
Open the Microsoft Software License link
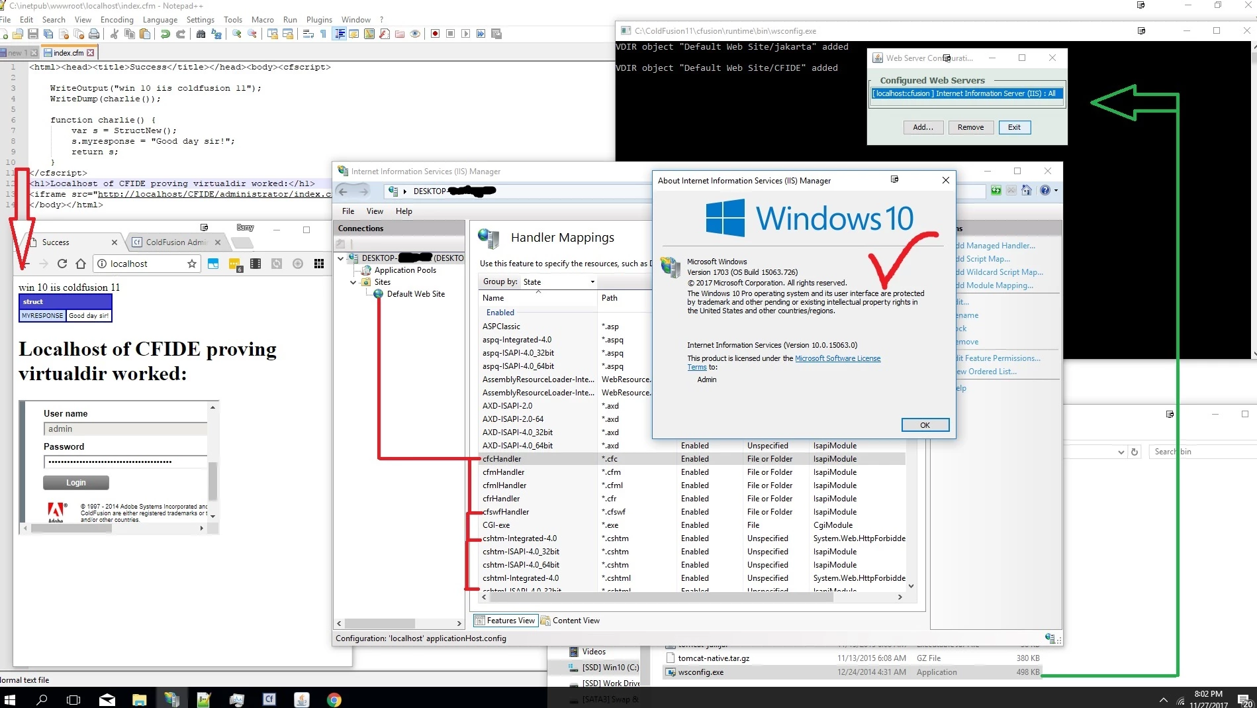(x=837, y=358)
